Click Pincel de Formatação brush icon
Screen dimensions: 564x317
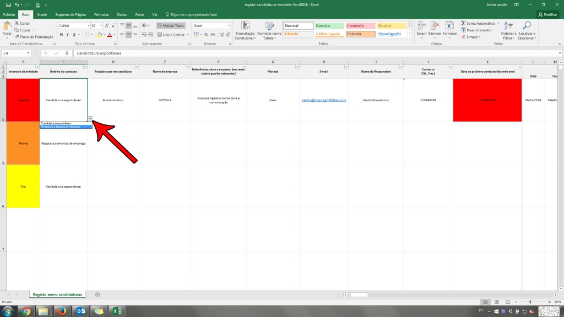pos(17,37)
